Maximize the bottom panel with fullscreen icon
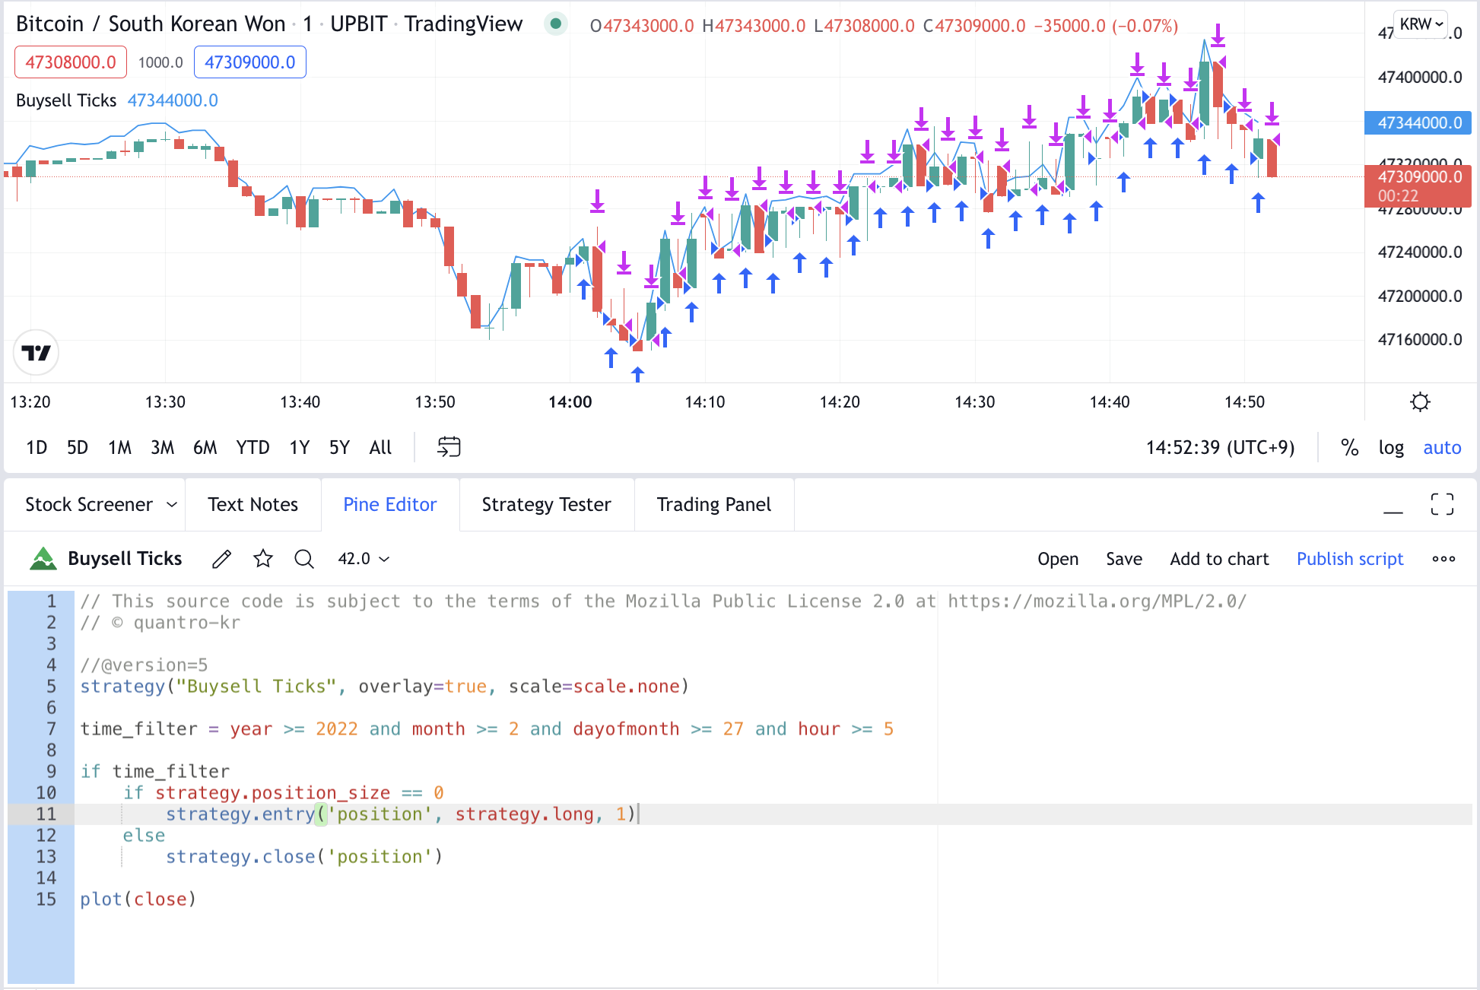This screenshot has width=1480, height=990. (1442, 504)
